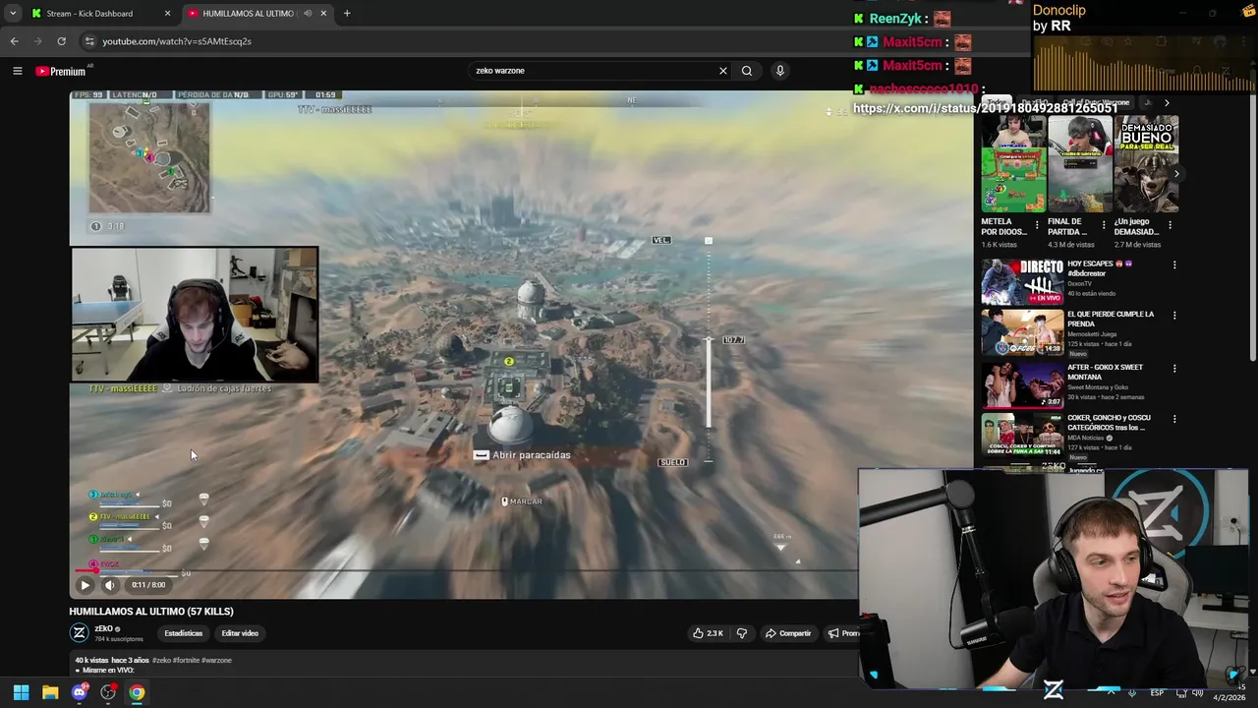Image resolution: width=1258 pixels, height=708 pixels.
Task: Switch to Stream - Kick Dashboard tab
Action: [98, 14]
